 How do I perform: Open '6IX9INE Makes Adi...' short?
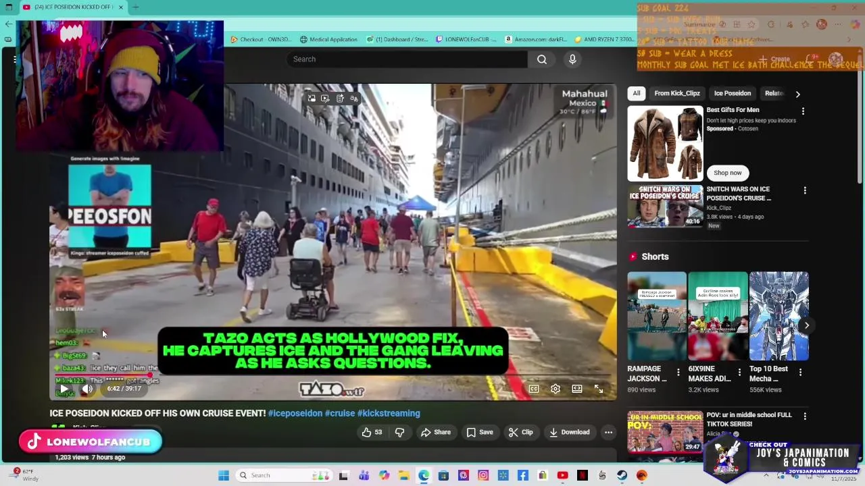click(x=718, y=316)
